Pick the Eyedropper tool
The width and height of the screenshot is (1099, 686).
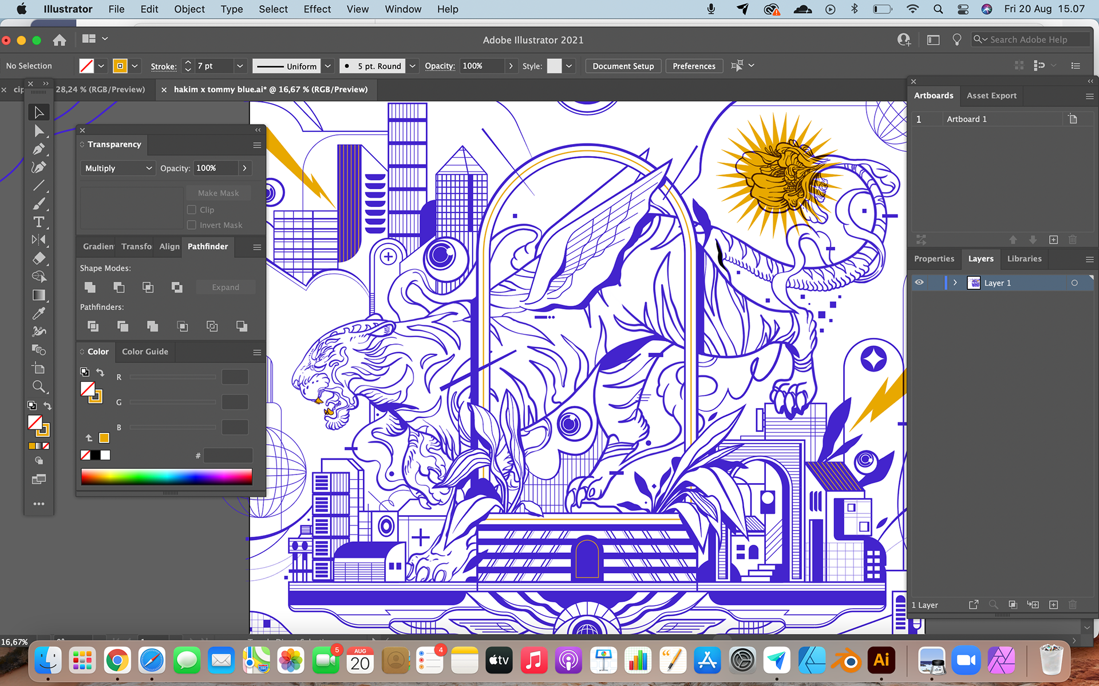click(x=39, y=313)
